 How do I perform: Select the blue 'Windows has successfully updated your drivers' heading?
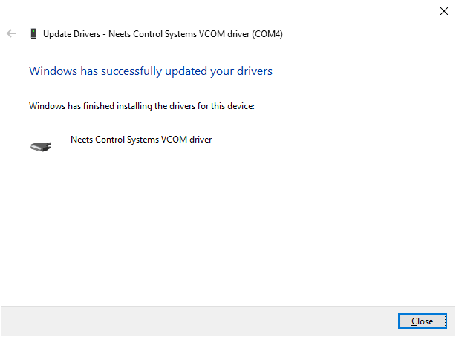[x=151, y=71]
